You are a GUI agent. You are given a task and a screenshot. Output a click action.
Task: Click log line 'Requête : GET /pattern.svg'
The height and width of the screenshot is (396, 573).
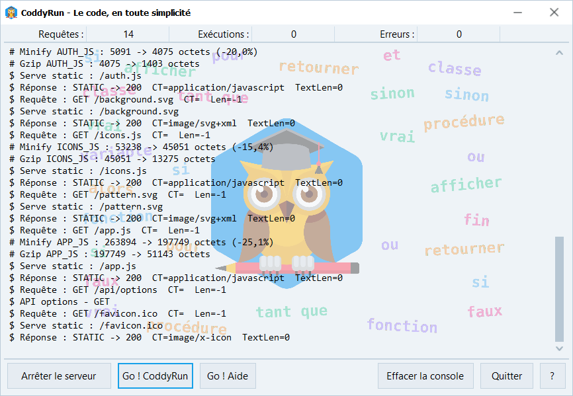(118, 194)
